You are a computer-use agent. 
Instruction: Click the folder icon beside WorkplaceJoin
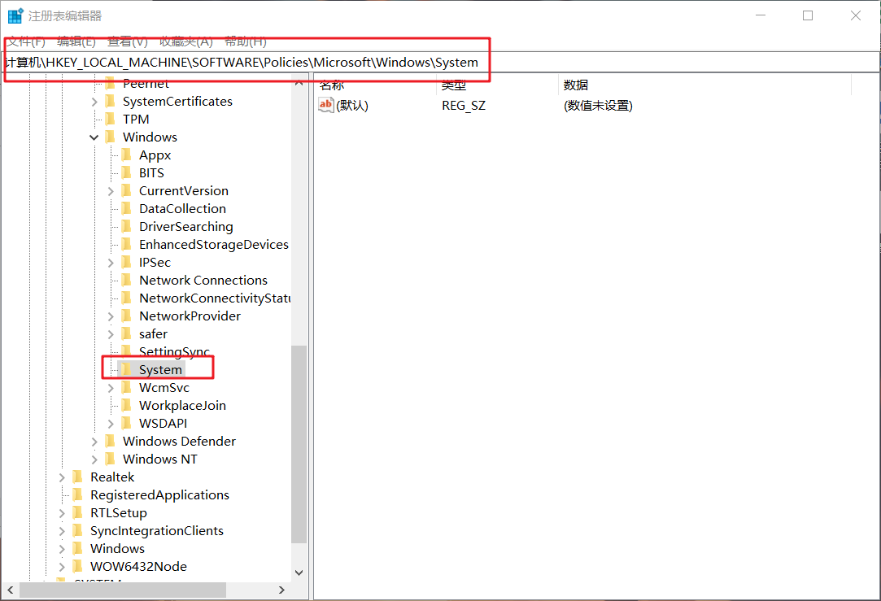(x=126, y=405)
